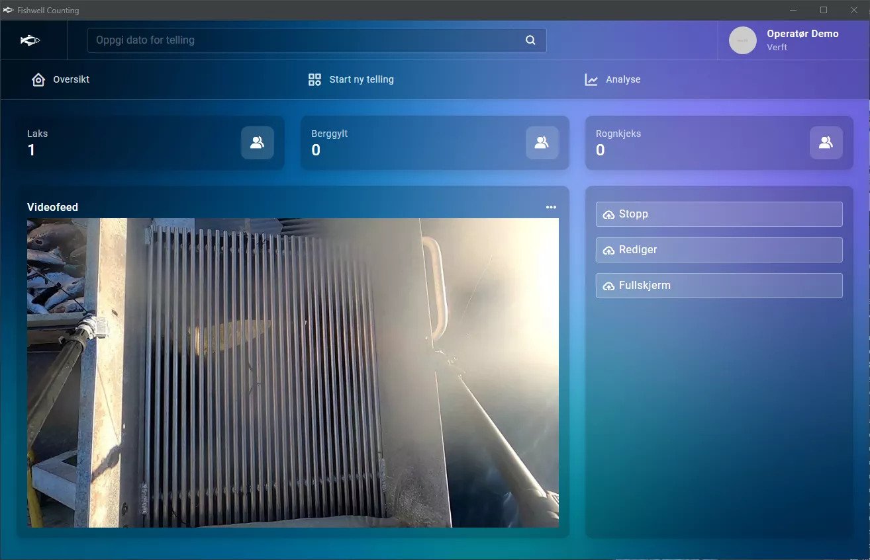This screenshot has height=560, width=870.
Task: Click the grid icon beside Start ny telling
Action: [x=314, y=79]
